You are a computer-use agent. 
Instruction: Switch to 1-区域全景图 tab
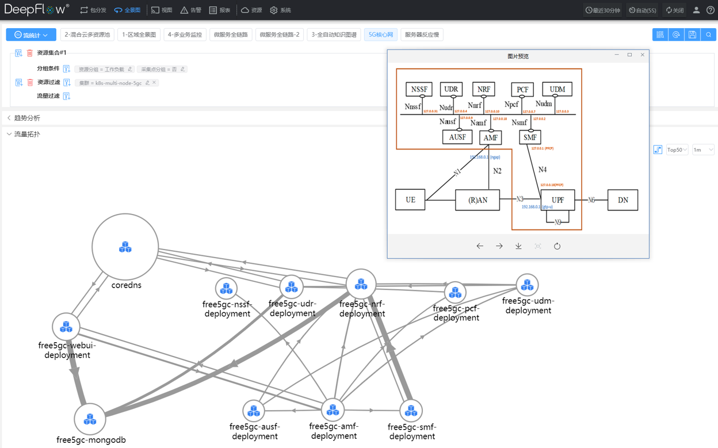139,35
